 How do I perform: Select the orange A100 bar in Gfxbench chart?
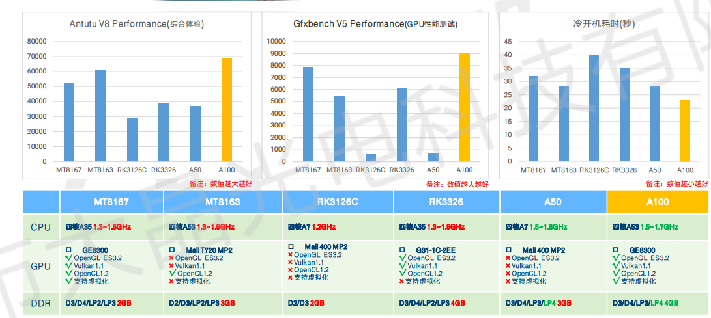coord(464,107)
